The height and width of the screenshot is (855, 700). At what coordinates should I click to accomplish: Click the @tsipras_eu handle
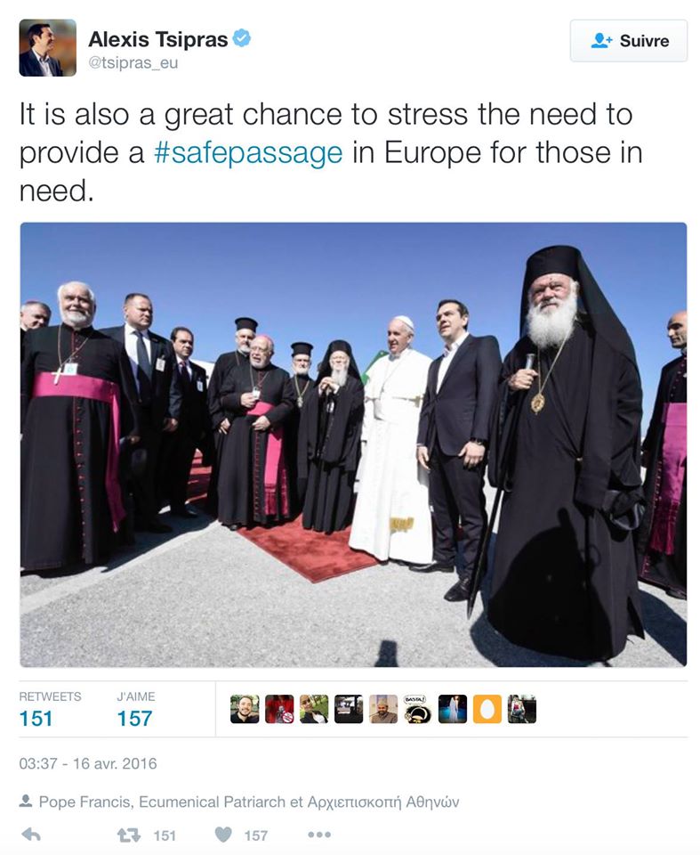point(133,63)
